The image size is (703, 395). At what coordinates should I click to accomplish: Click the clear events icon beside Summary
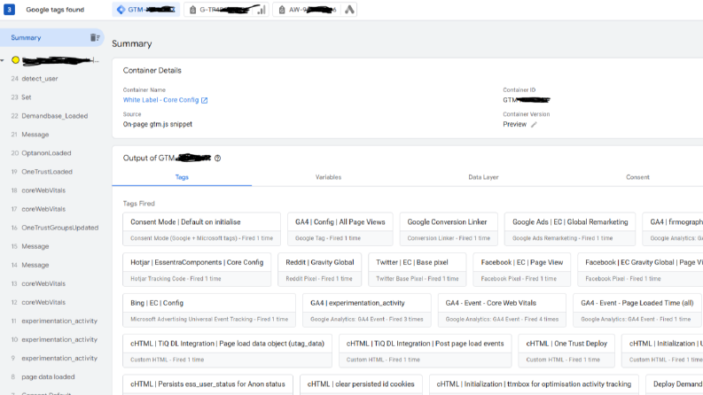[95, 37]
